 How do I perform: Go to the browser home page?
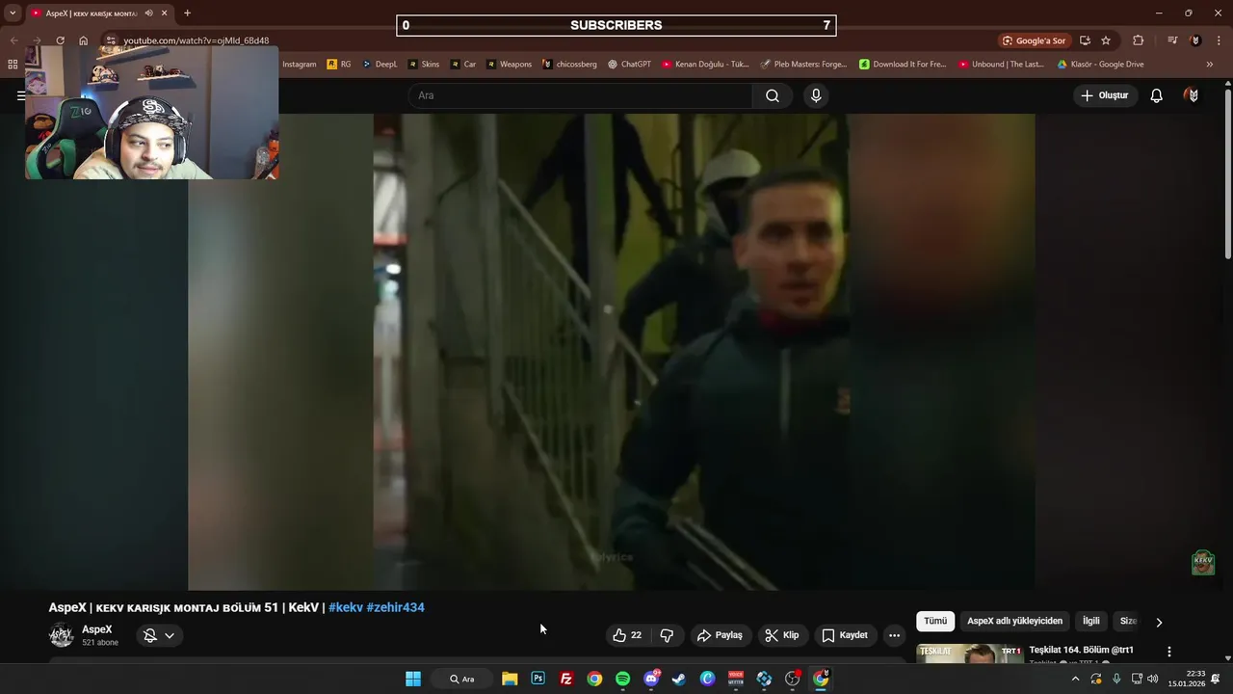pyautogui.click(x=84, y=40)
